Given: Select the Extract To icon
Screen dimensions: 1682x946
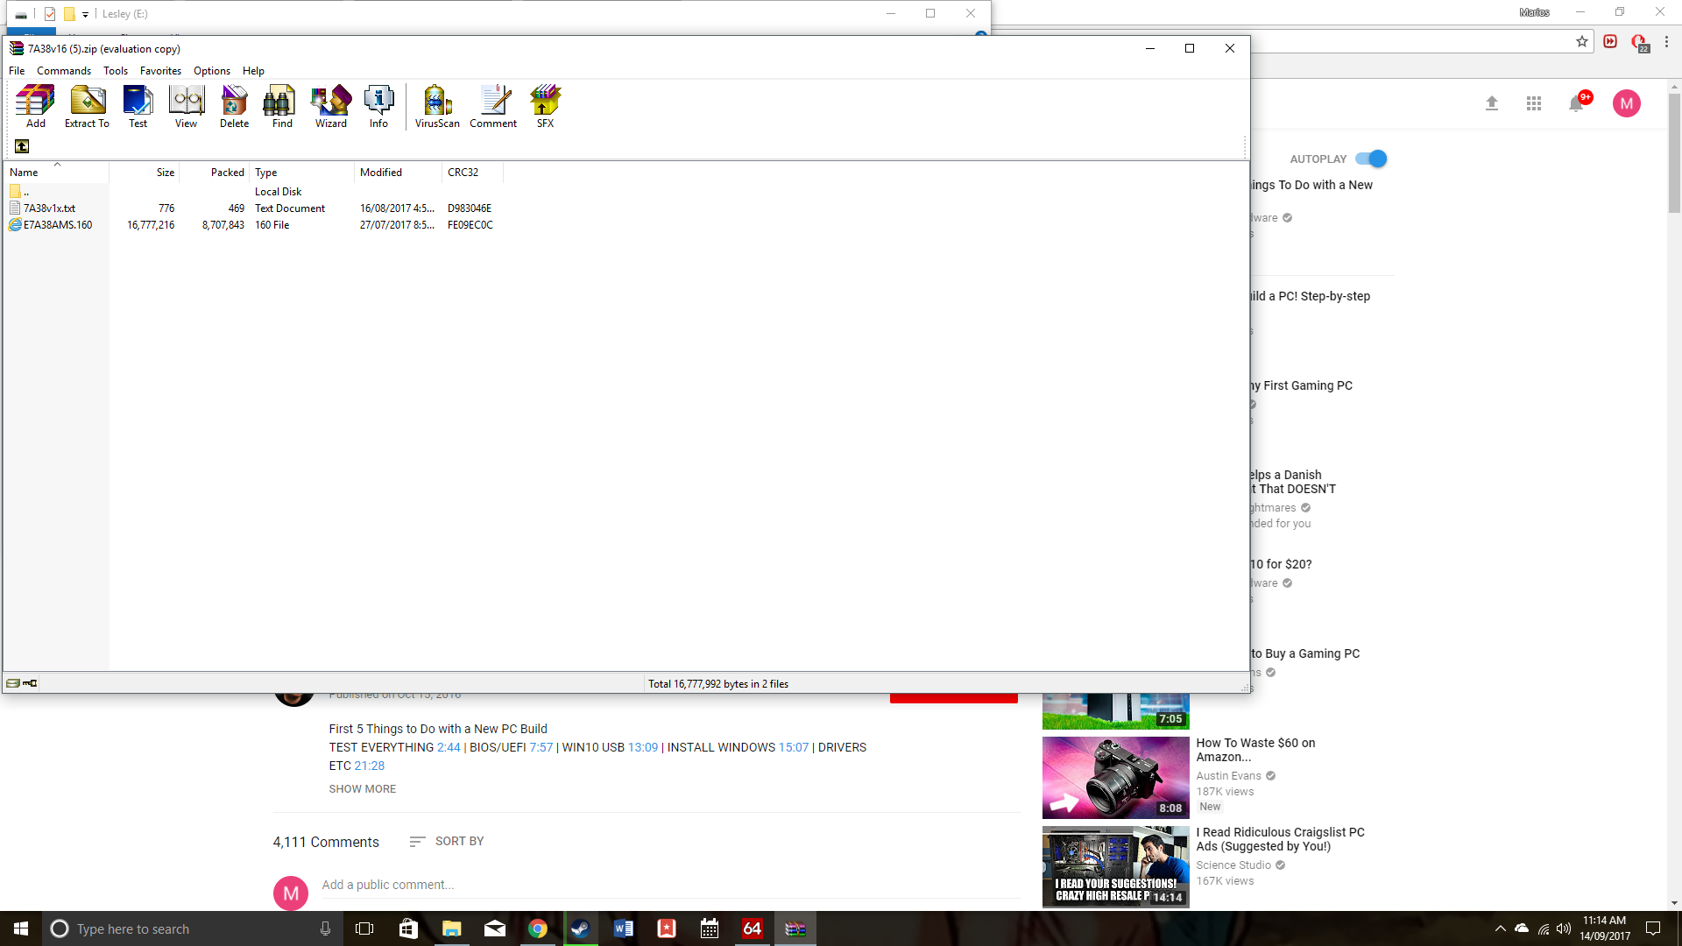Looking at the screenshot, I should point(86,105).
